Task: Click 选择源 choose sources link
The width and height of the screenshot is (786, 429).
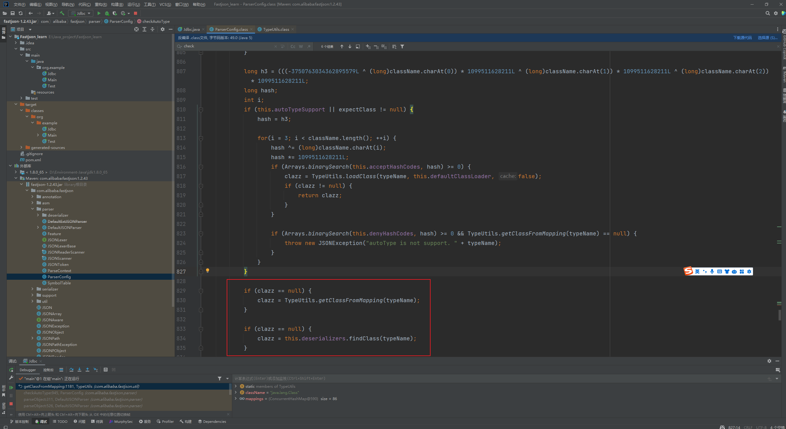Action: [768, 38]
